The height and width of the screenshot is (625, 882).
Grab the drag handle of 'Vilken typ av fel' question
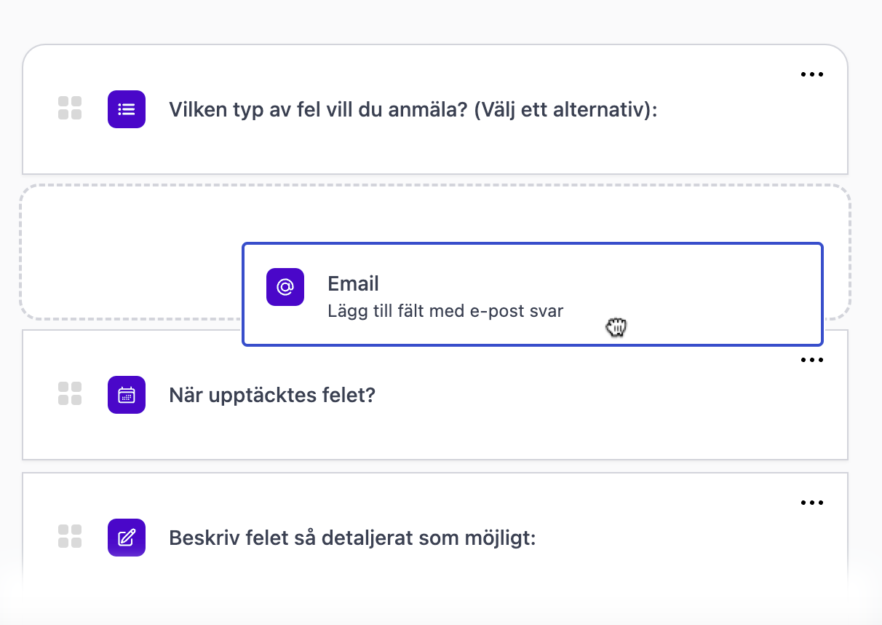[70, 109]
